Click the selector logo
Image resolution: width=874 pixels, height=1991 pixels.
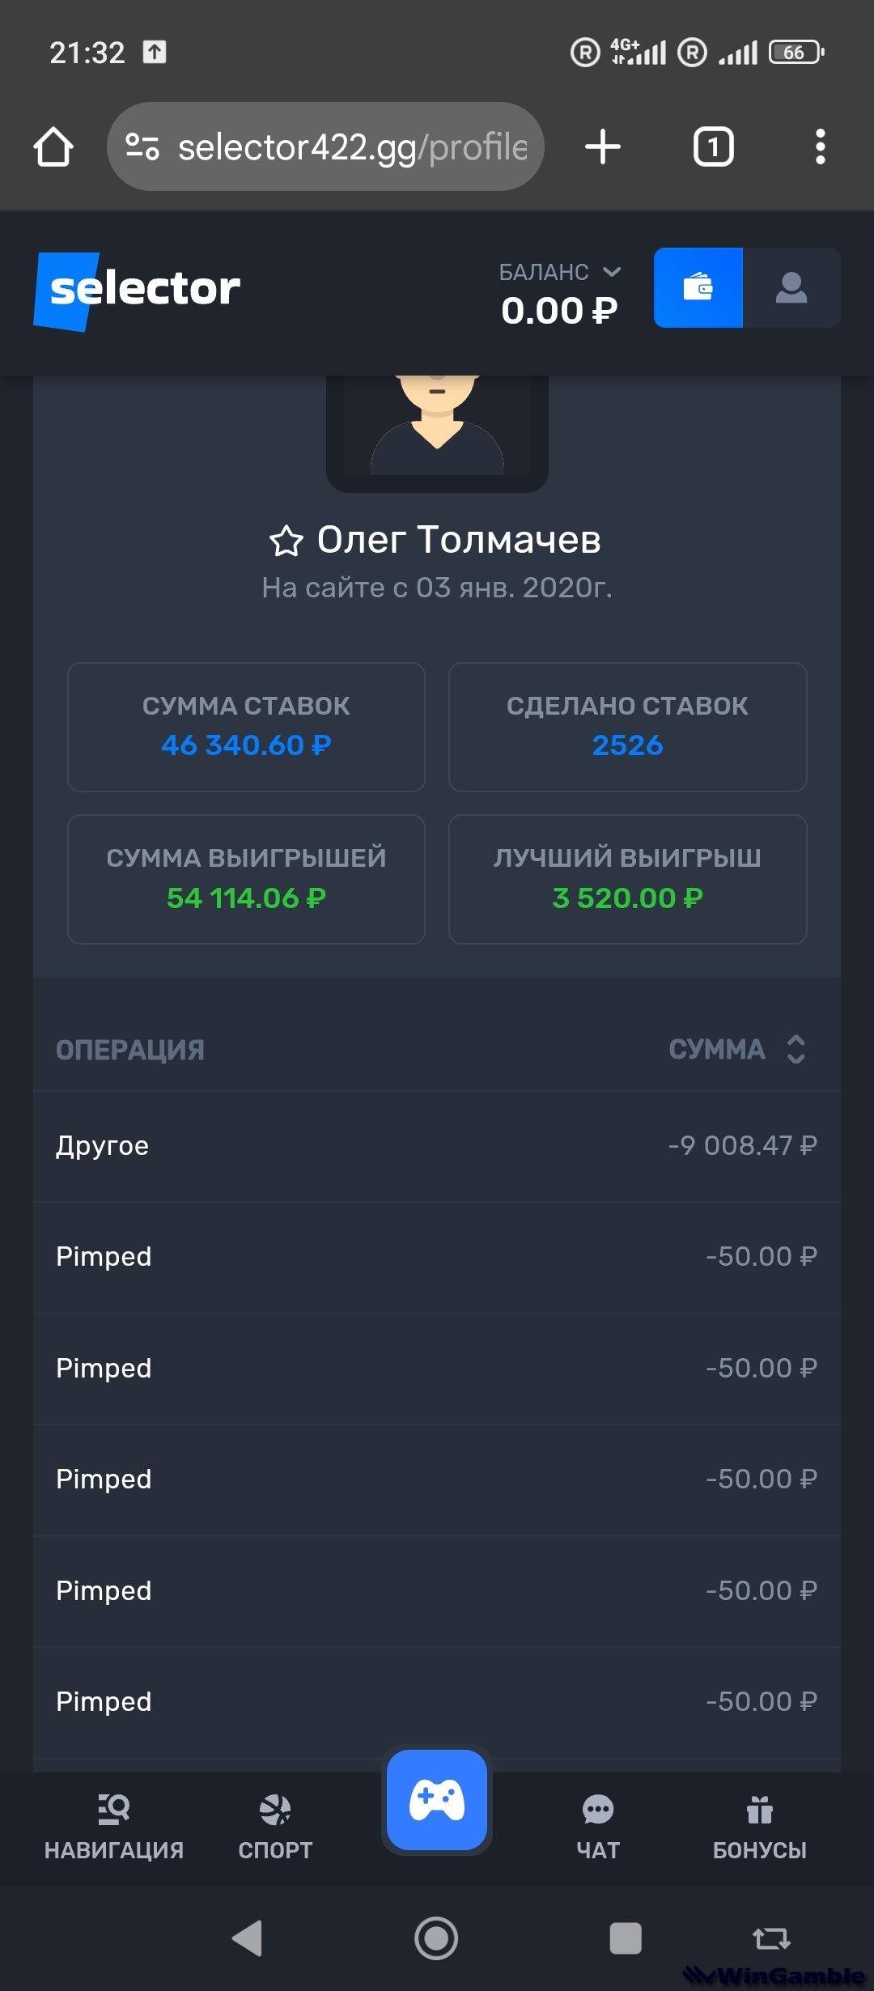(x=138, y=290)
